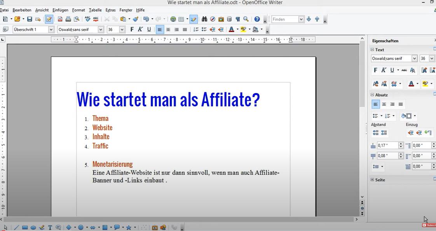Select the Text drawing tool
Screen dimensions: 436x231
50,228
